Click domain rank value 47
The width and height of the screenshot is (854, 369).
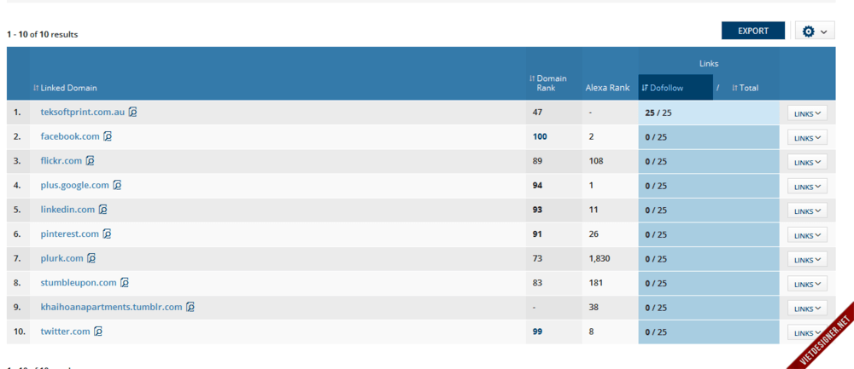[537, 112]
